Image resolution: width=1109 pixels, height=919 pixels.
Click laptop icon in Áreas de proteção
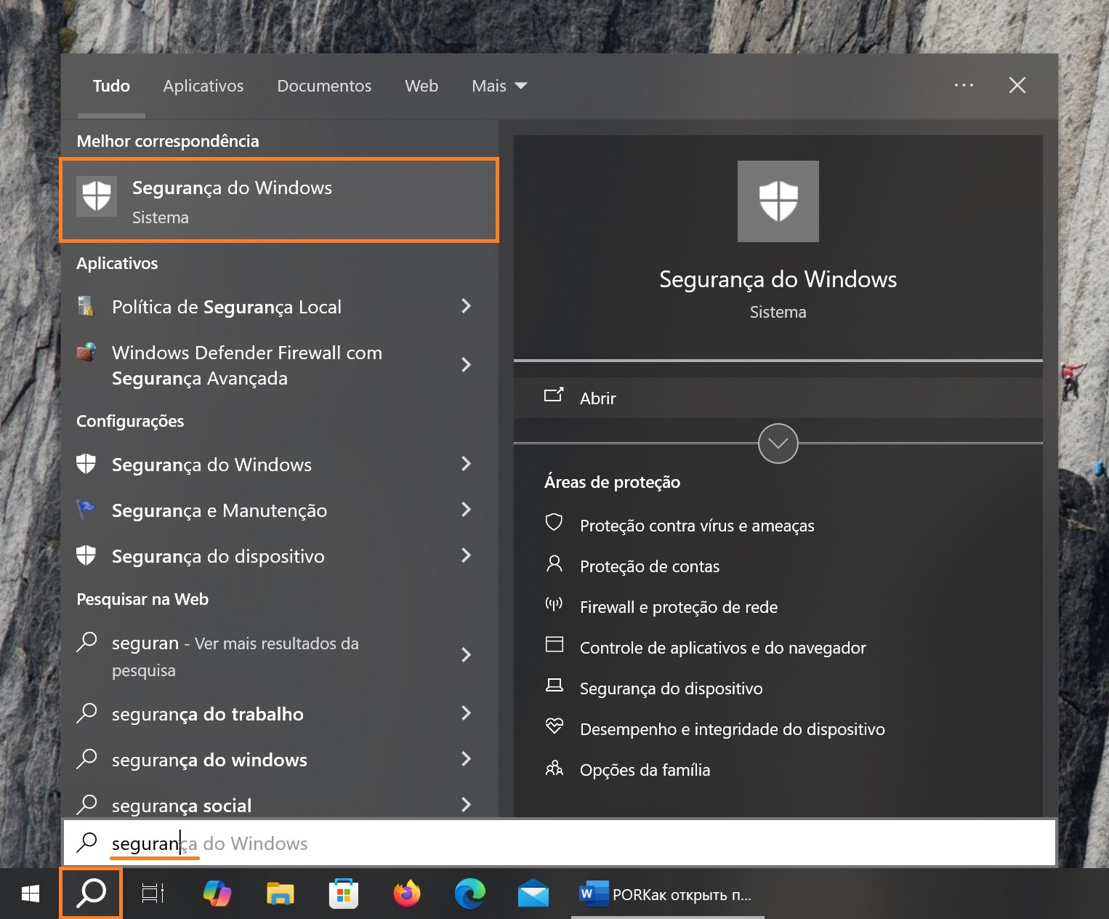click(x=554, y=686)
